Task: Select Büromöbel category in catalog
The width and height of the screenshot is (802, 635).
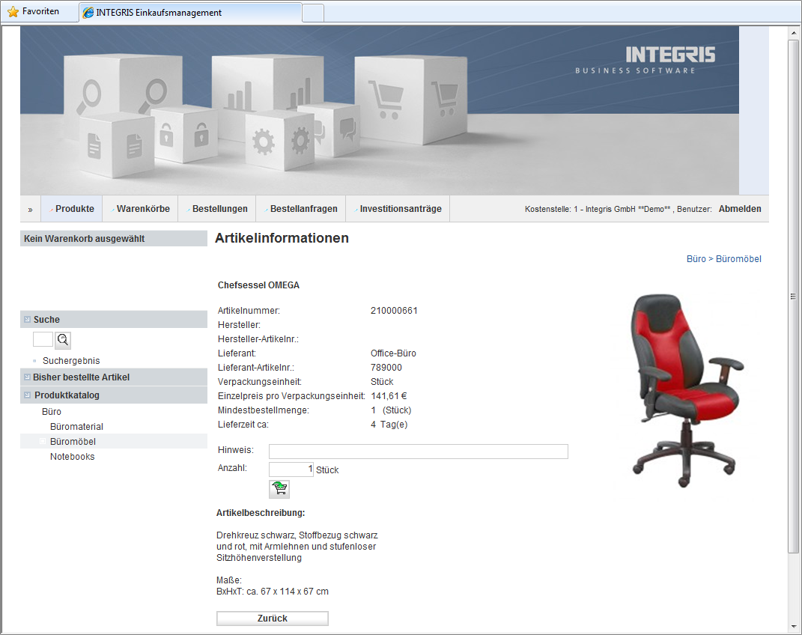Action: click(x=73, y=441)
